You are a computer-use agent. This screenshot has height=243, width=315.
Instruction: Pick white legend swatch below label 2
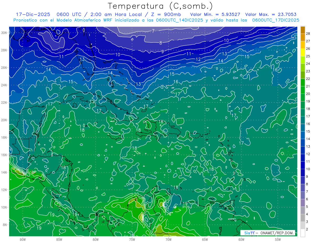[303, 233]
